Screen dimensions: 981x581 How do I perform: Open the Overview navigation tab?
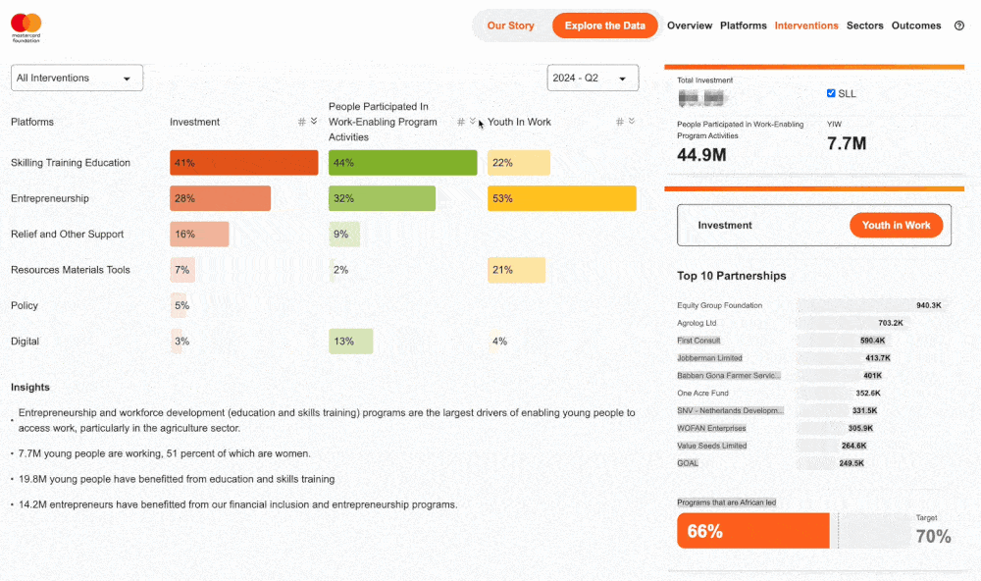[690, 26]
